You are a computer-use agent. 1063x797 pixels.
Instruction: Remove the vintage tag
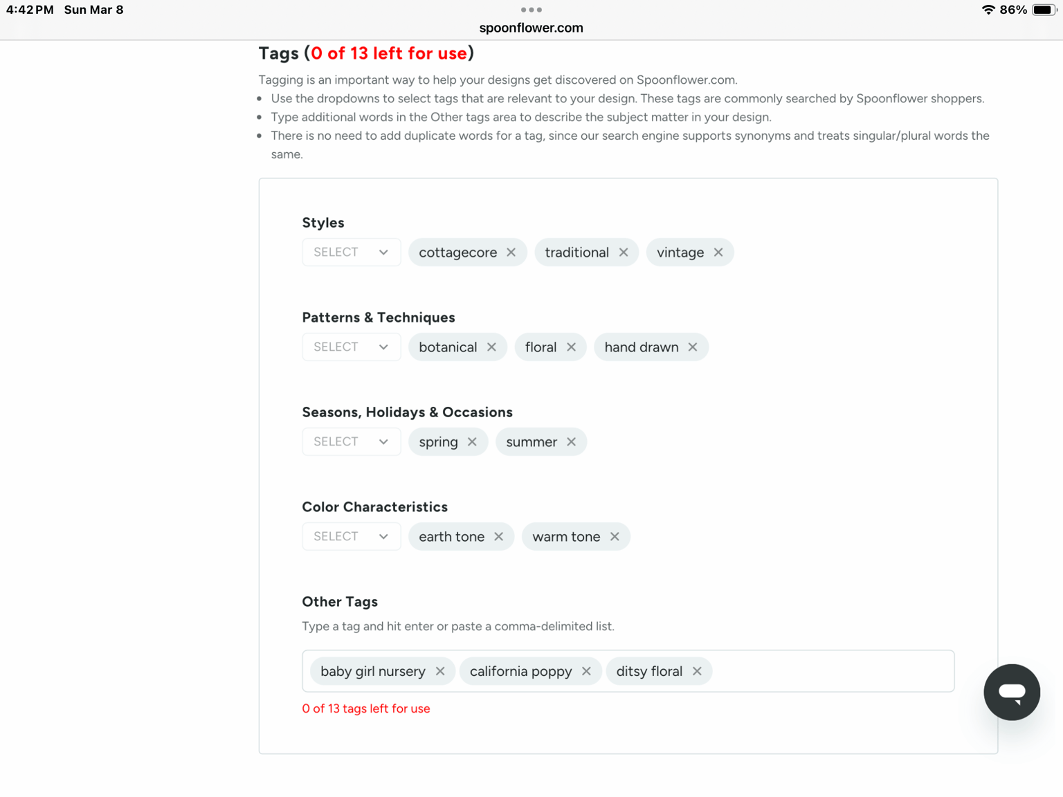[x=718, y=253]
